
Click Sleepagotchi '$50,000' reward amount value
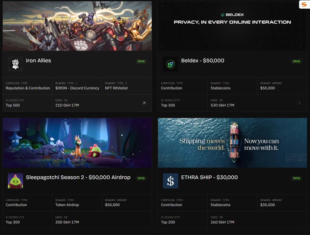pos(112,205)
